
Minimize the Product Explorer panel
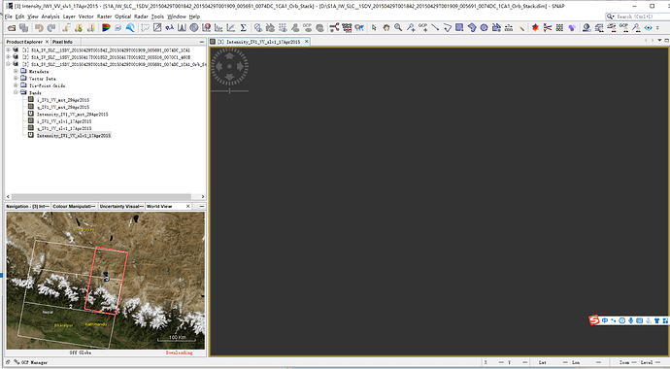tap(202, 42)
